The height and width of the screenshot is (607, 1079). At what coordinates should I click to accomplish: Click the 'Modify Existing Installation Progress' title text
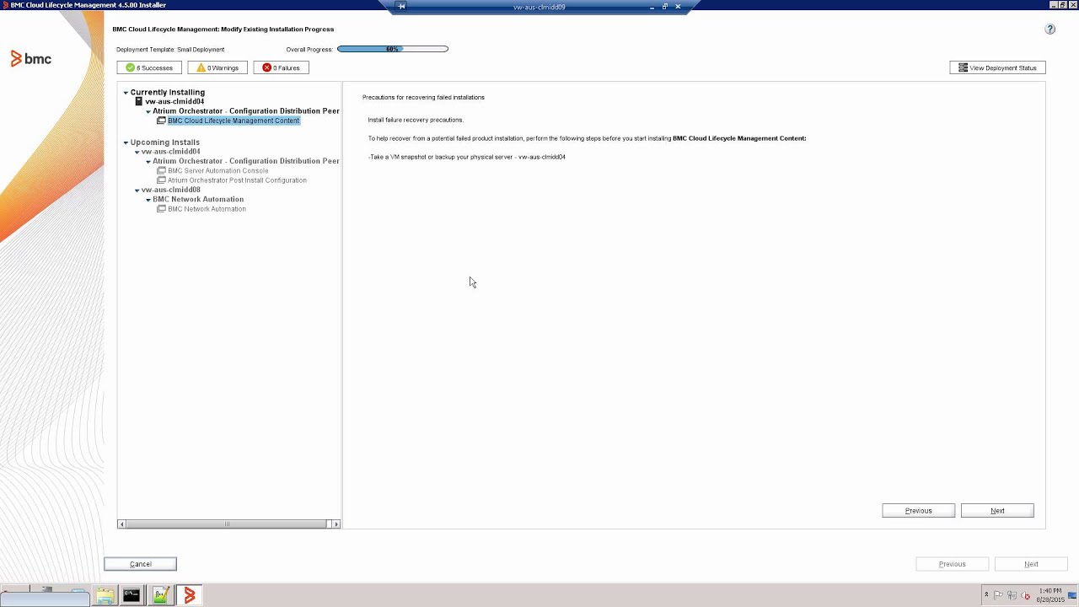277,30
